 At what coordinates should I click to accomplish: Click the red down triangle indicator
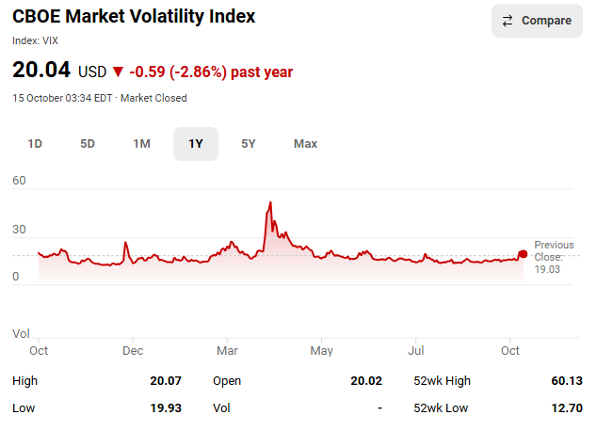click(x=118, y=72)
